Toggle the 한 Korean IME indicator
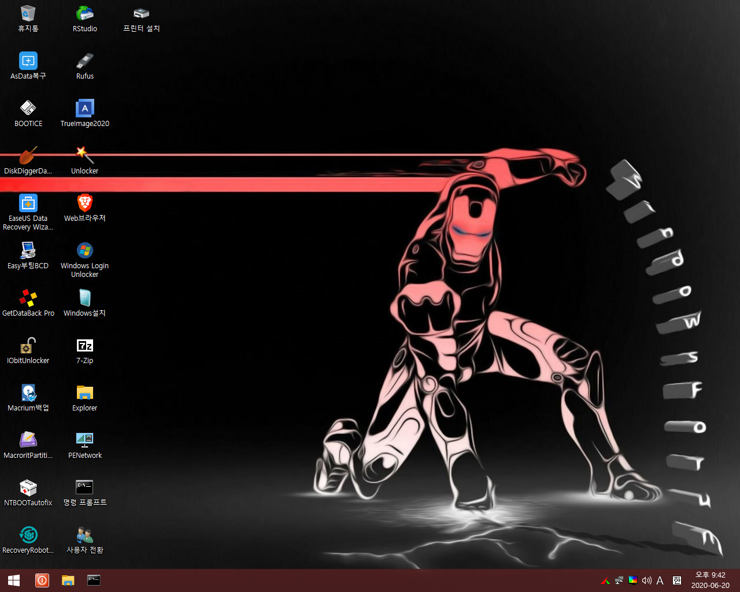This screenshot has width=740, height=592. click(x=677, y=580)
